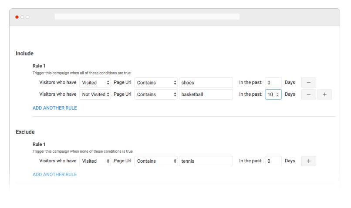Click ADD ANOTHER RULE under Include

(55, 108)
